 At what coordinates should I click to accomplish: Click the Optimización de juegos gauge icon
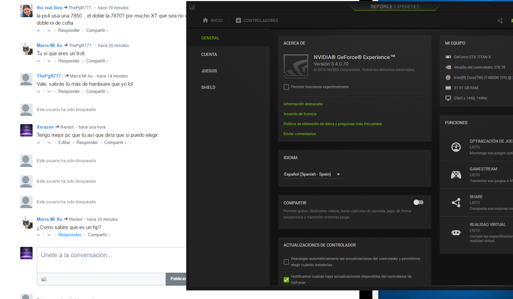[x=456, y=147]
